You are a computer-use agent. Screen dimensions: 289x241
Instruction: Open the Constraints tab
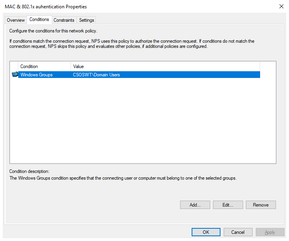(x=64, y=20)
